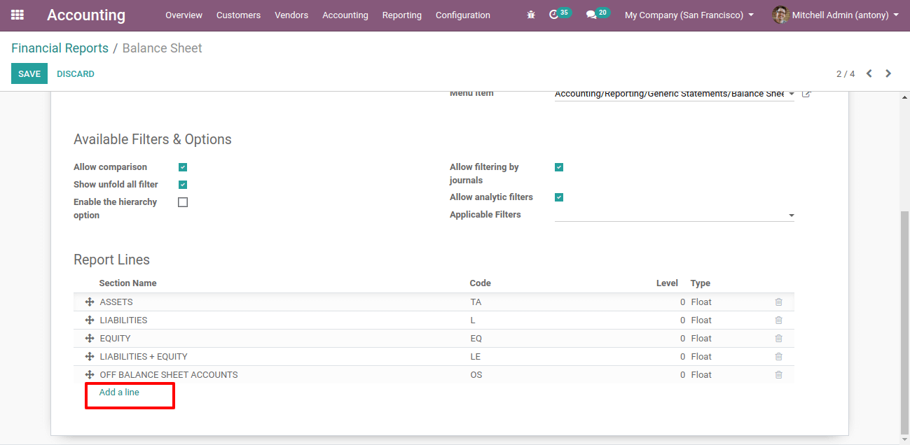Viewport: 910px width, 445px height.
Task: Sort by Level column header
Action: click(667, 283)
